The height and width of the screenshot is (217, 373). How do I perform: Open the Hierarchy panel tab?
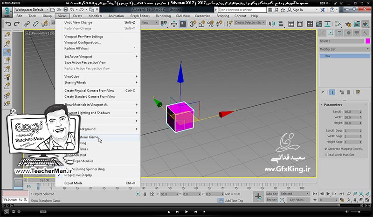(x=339, y=33)
